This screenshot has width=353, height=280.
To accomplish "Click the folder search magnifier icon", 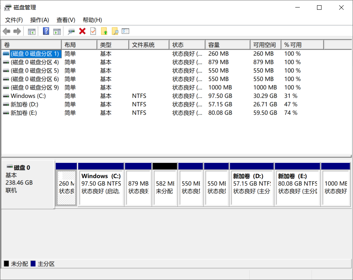I will [x=115, y=31].
